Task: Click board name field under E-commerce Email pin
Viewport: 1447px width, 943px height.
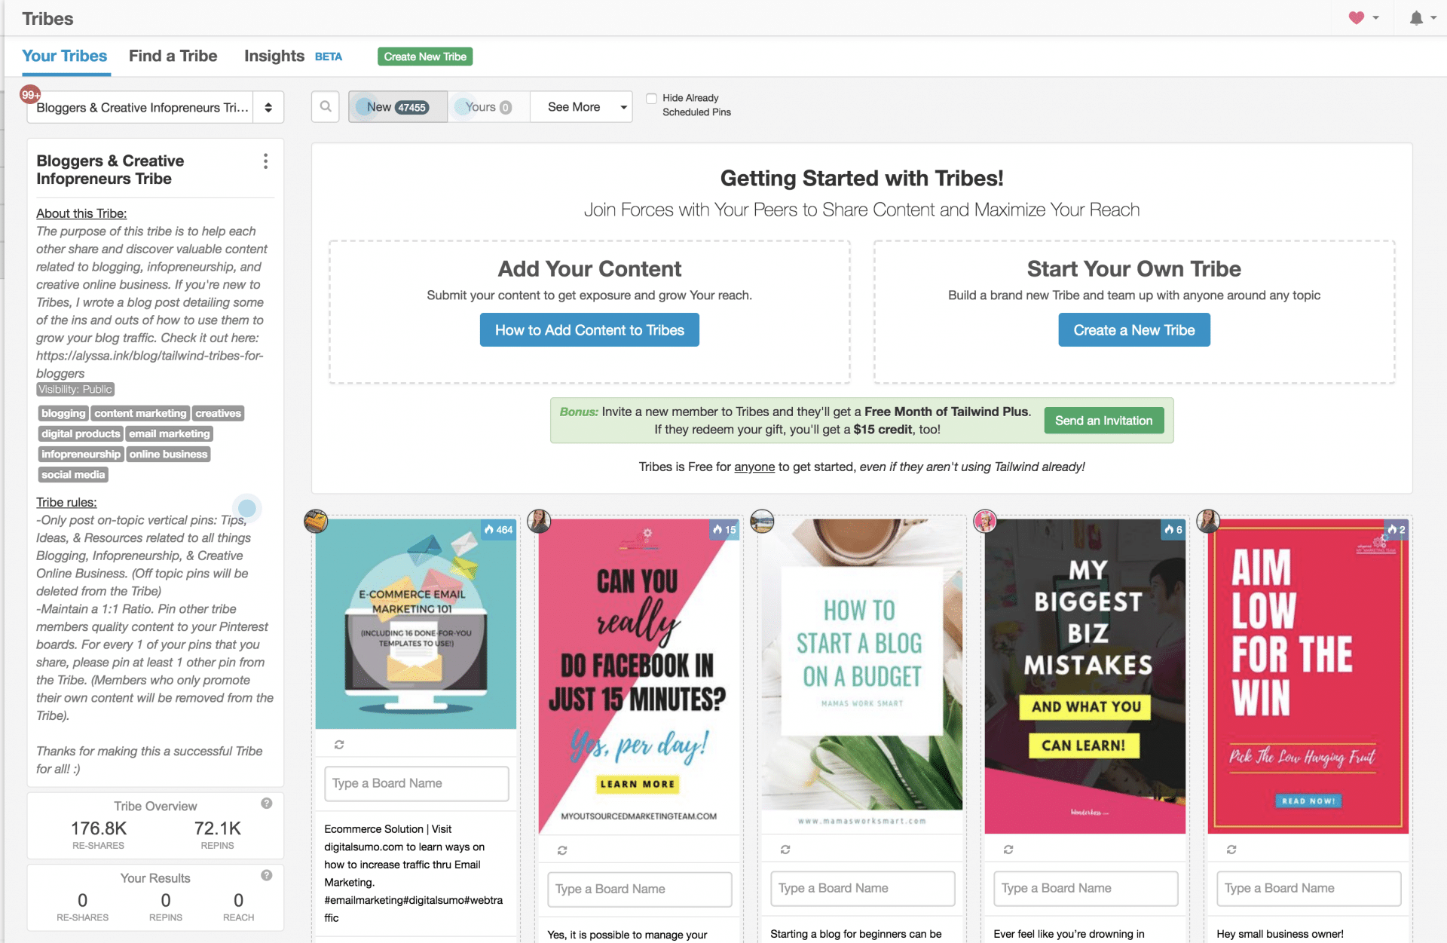Action: [x=417, y=783]
